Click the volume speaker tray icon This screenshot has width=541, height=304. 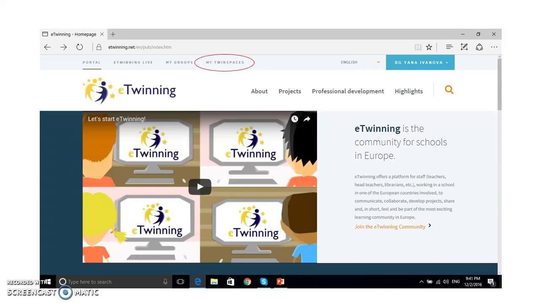click(446, 282)
